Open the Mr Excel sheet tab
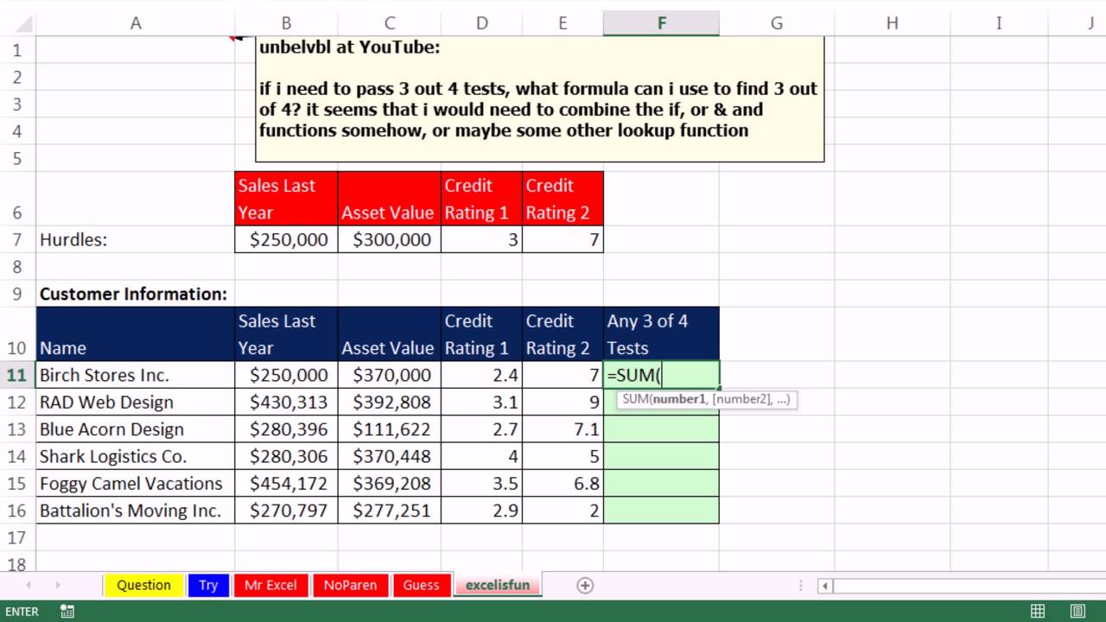Viewport: 1106px width, 622px height. [270, 585]
